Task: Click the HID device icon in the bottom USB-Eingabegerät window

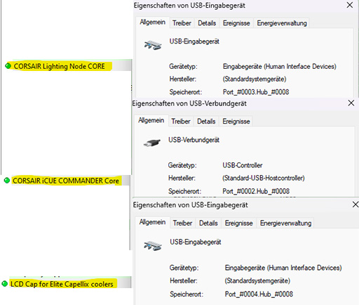Action: [153, 245]
